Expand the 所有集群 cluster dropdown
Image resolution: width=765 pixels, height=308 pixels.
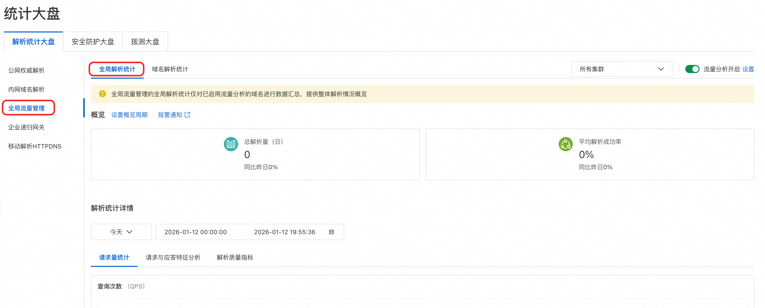point(621,69)
